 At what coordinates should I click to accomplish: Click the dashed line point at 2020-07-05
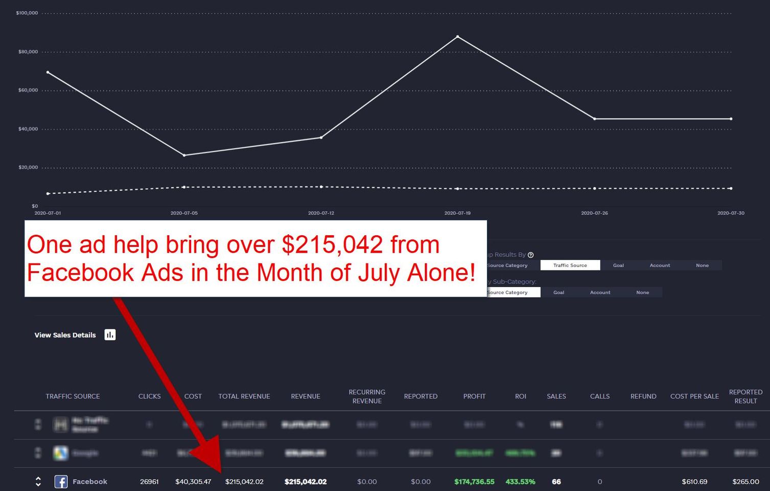pos(184,187)
